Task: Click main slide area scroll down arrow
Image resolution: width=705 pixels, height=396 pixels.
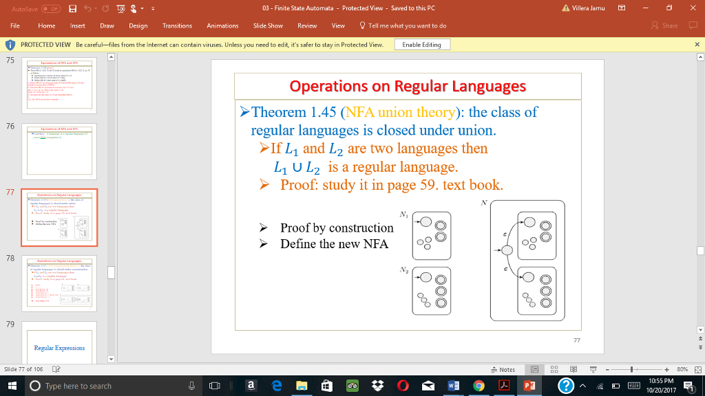Action: [700, 330]
